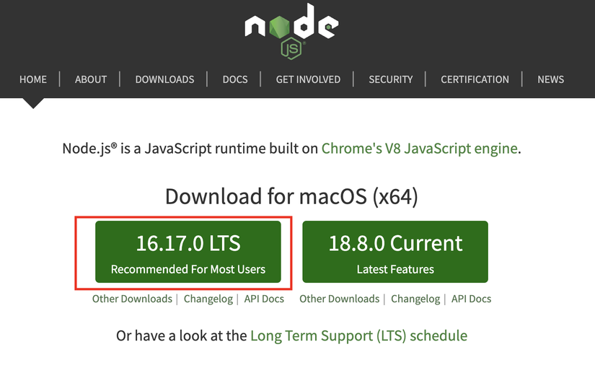Click the Node.js logo

[x=291, y=30]
